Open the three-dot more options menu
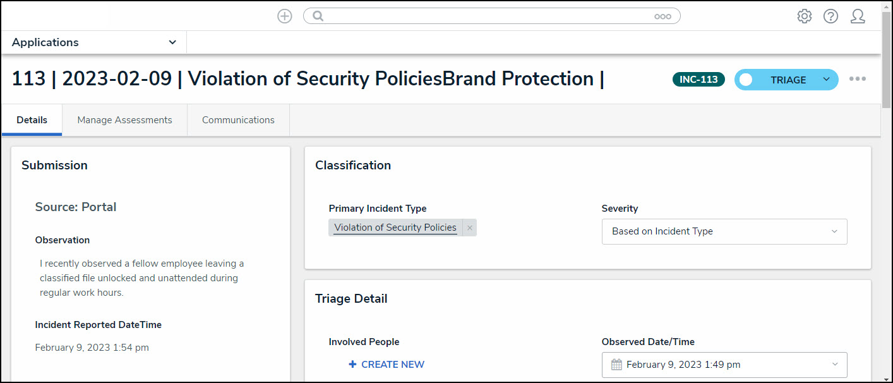The width and height of the screenshot is (893, 383). pyautogui.click(x=857, y=79)
